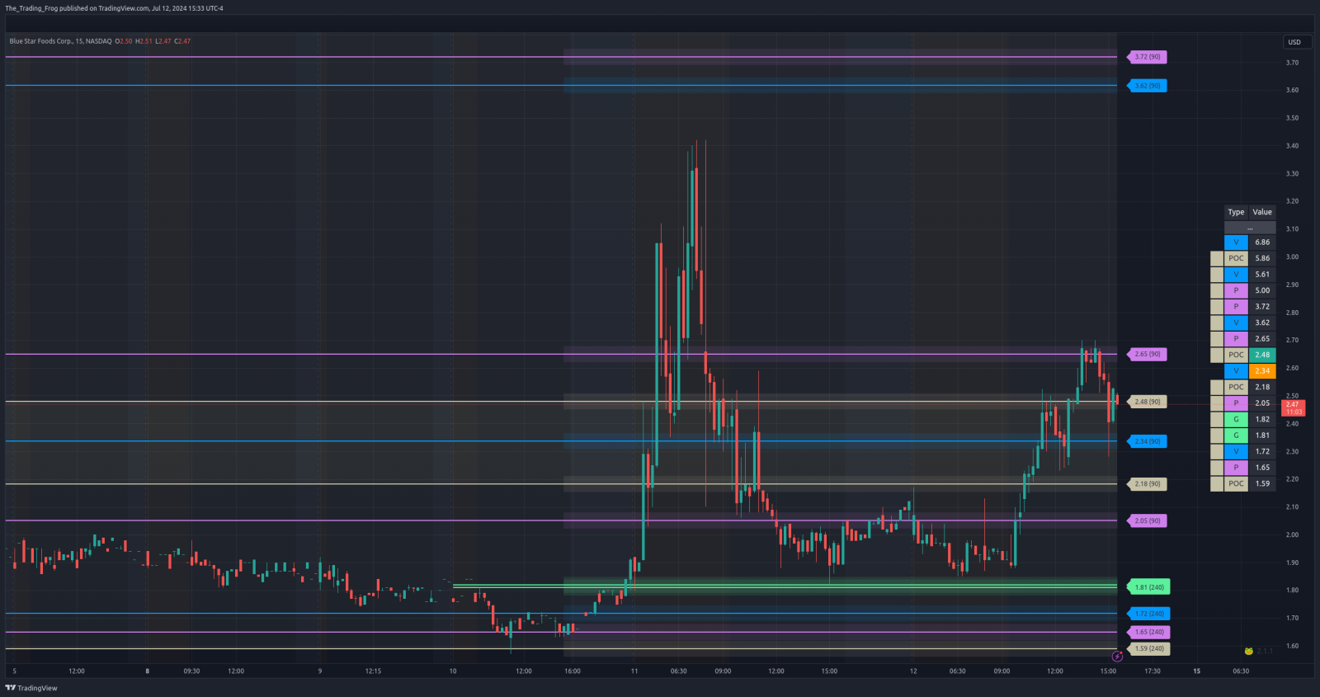Image resolution: width=1320 pixels, height=697 pixels.
Task: Click the 2.34 (90) blue level label
Action: coord(1147,441)
